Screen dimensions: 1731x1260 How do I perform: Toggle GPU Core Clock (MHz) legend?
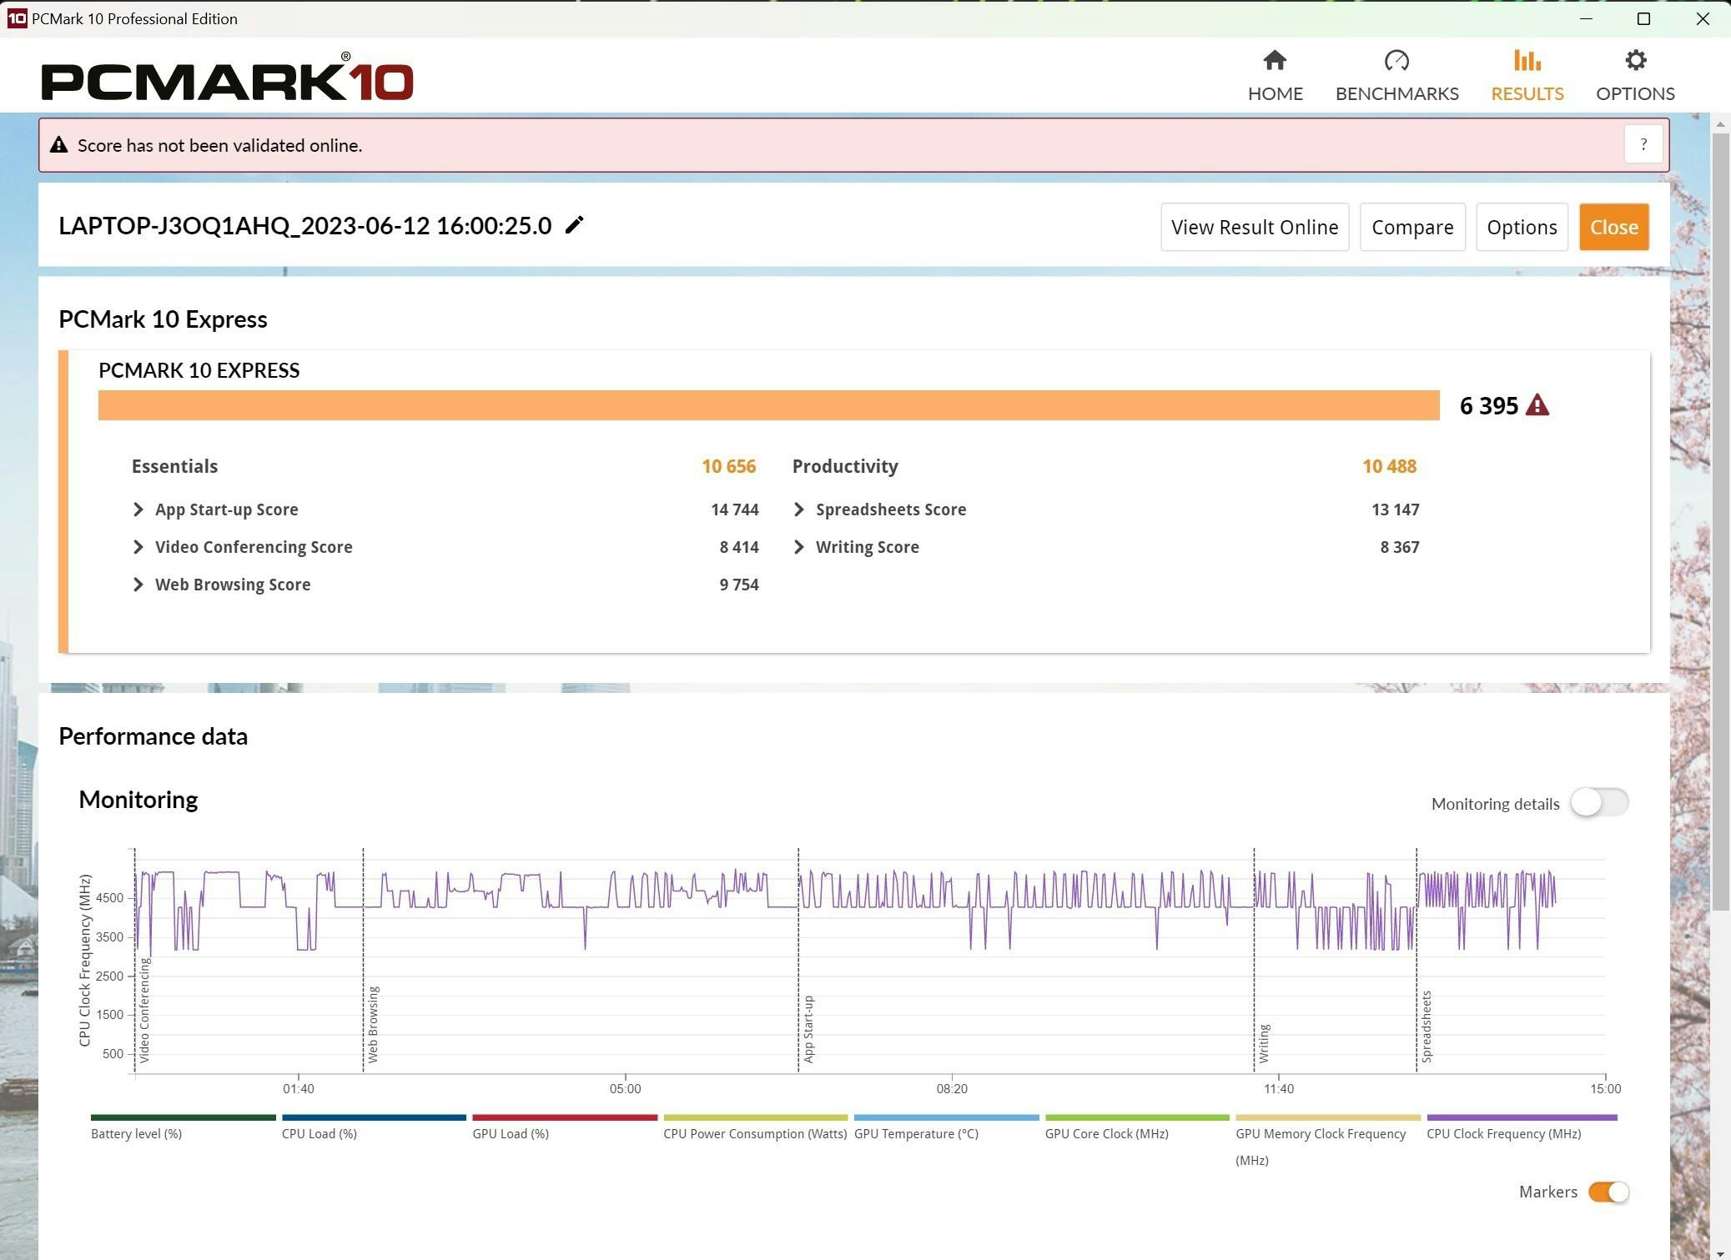click(1137, 1126)
